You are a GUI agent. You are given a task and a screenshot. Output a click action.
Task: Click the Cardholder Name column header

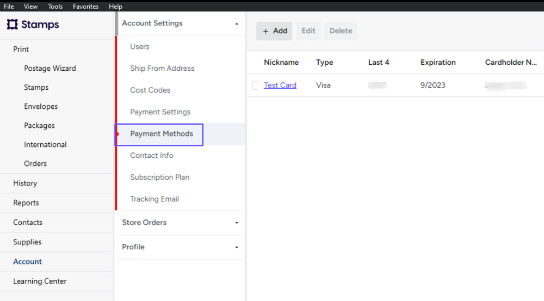tap(511, 63)
